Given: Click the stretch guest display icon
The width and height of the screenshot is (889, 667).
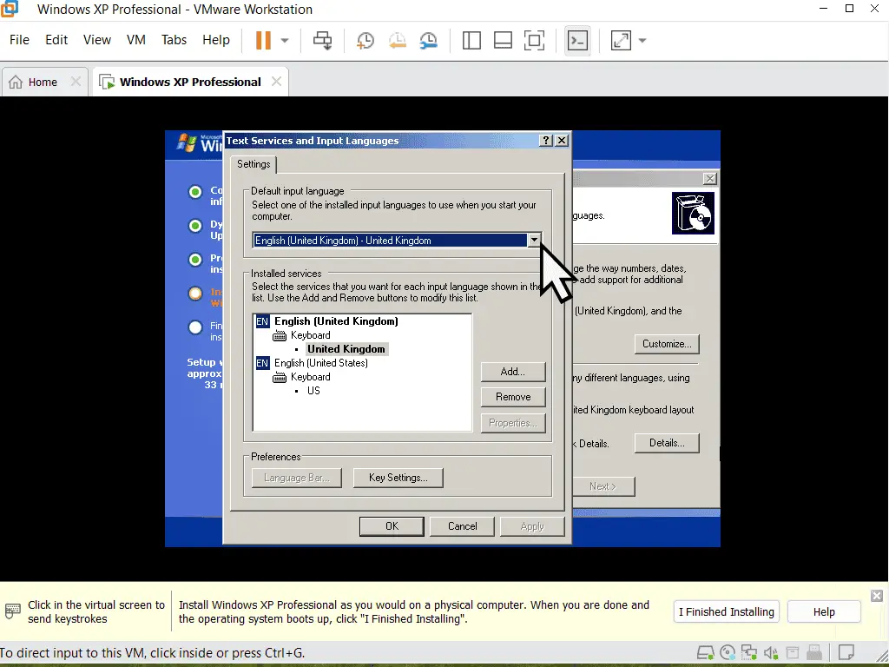Looking at the screenshot, I should pos(621,40).
